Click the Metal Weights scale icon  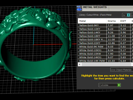(x=79, y=8)
